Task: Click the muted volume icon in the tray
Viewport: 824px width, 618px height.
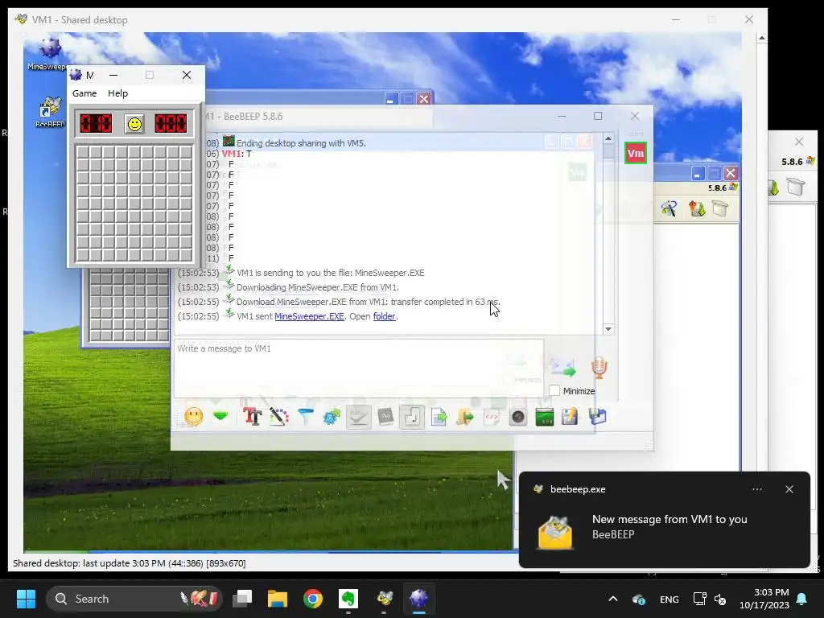Action: (720, 599)
